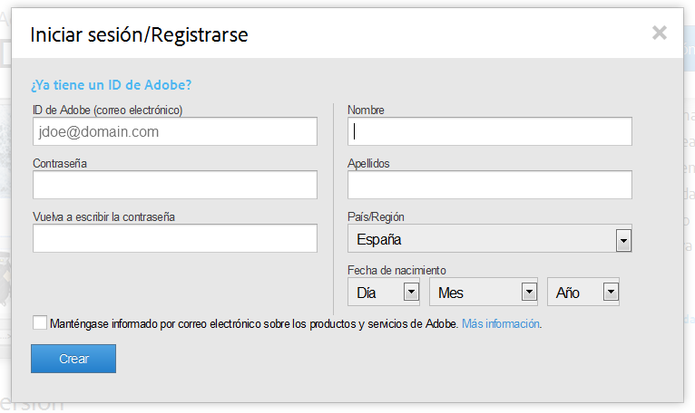Click the Nombre text field
695x413 pixels.
[x=490, y=131]
